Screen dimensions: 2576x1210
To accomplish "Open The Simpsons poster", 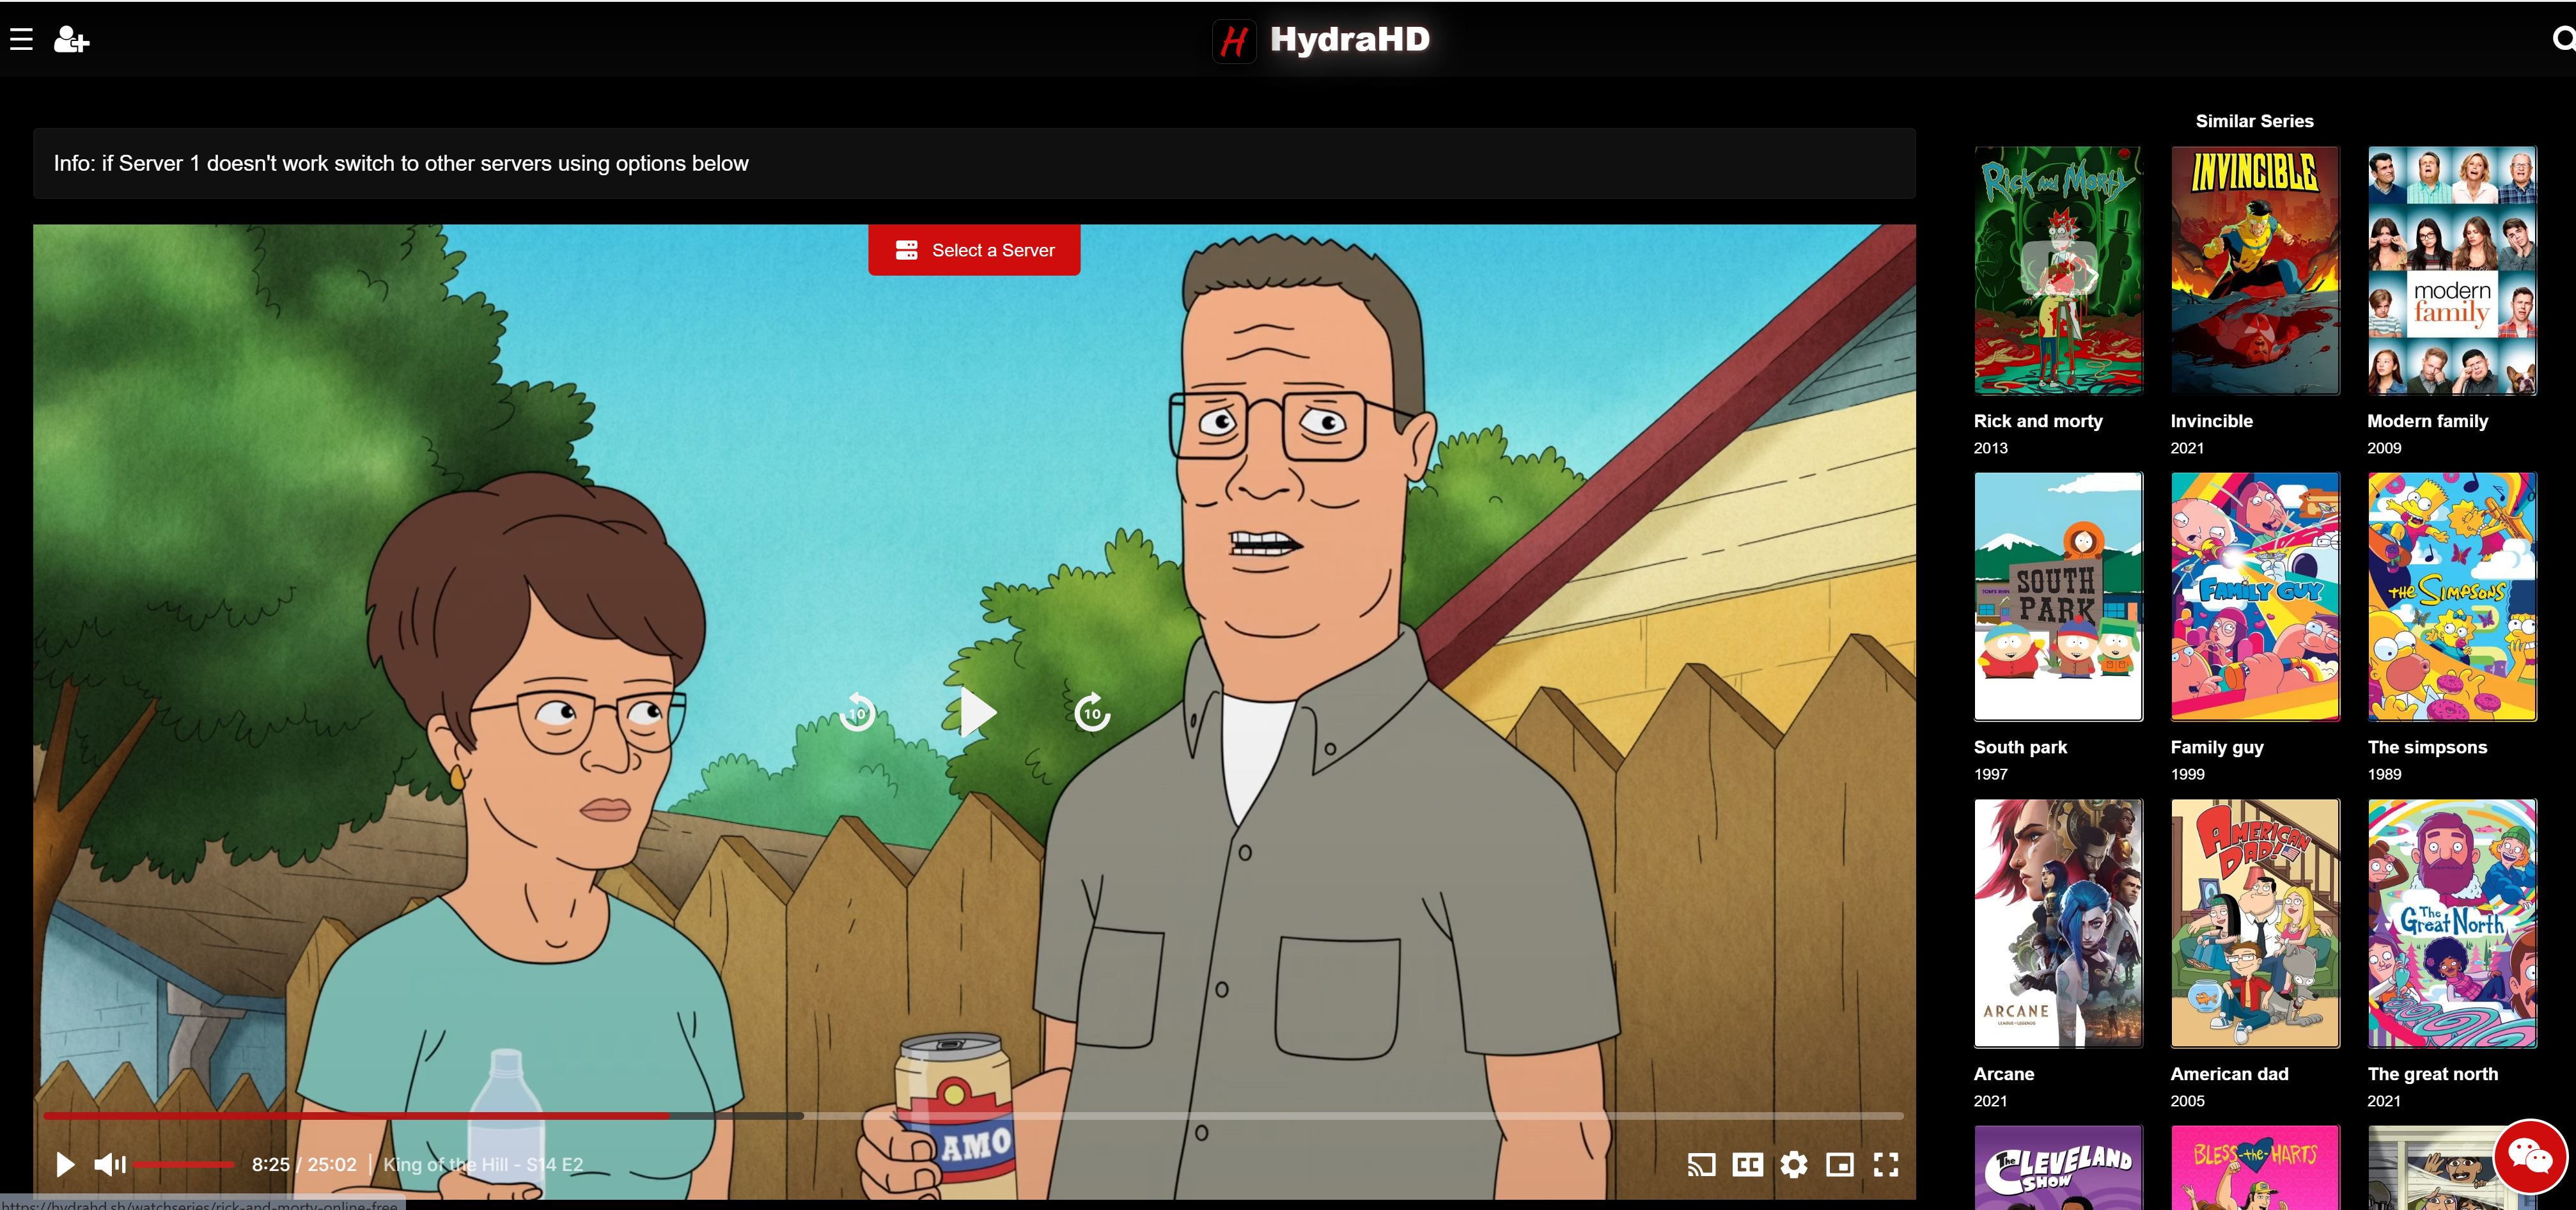I will tap(2452, 596).
